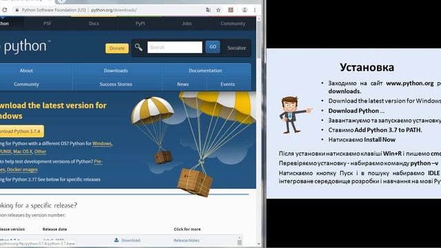Click the Download Python 3.7.4 button

[21, 132]
